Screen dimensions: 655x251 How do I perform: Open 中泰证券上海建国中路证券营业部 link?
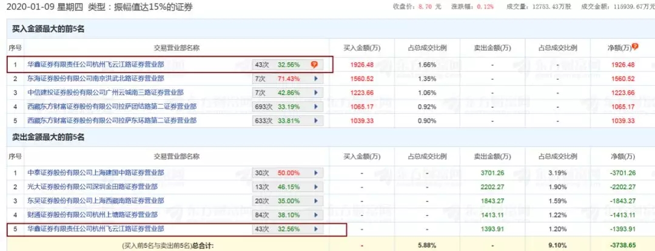click(x=96, y=173)
